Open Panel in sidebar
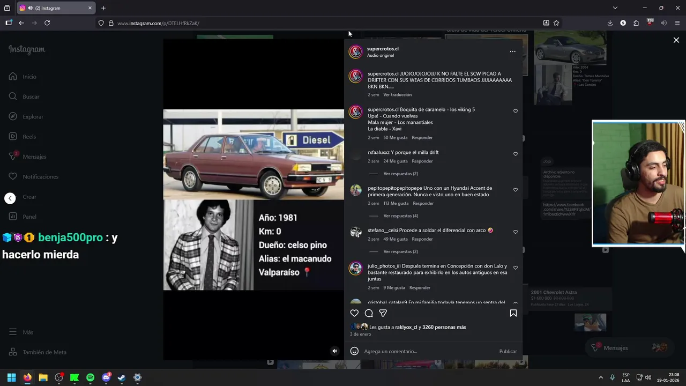 point(23,217)
